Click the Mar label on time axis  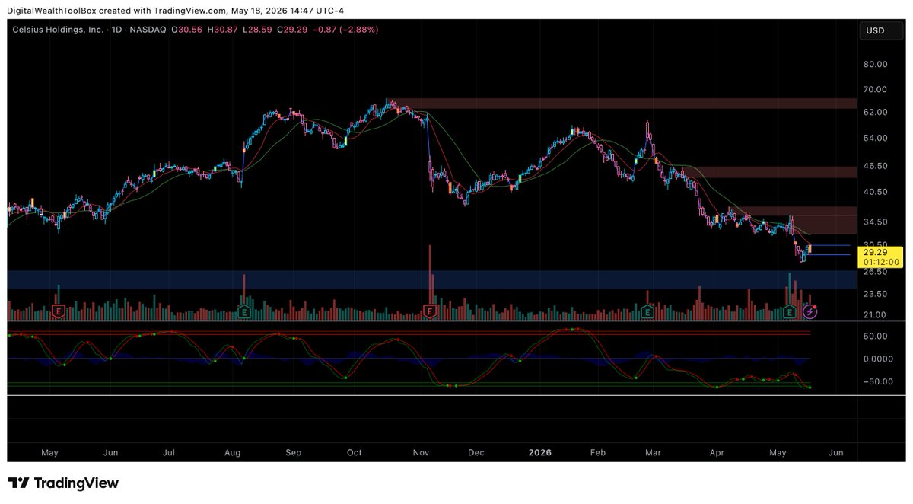click(653, 453)
